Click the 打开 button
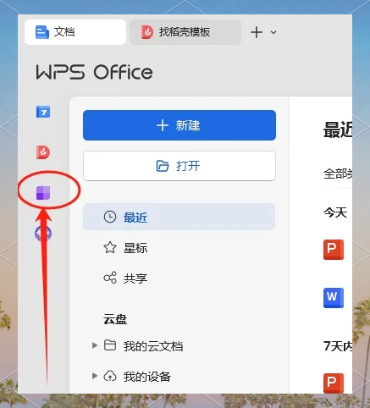 179,166
